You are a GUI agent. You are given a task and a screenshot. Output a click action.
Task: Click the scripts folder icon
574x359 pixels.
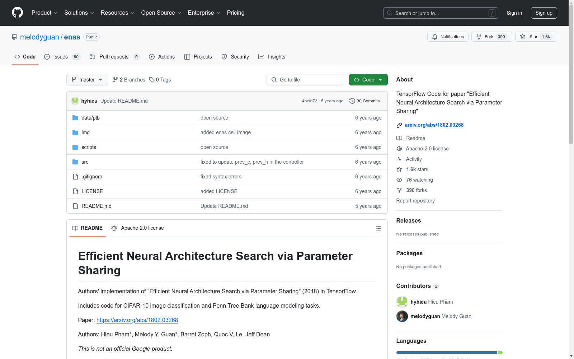click(x=75, y=147)
